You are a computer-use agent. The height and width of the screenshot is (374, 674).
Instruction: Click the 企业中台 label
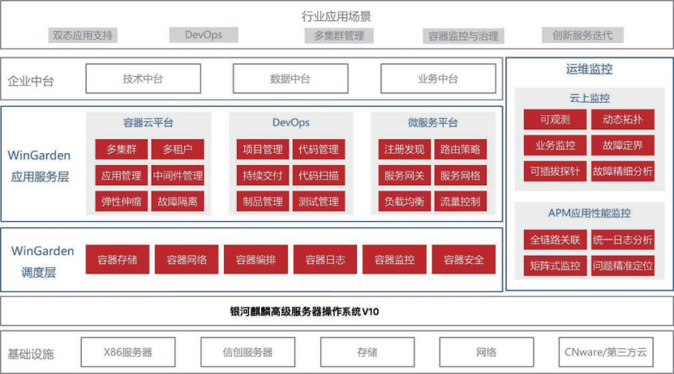(31, 81)
